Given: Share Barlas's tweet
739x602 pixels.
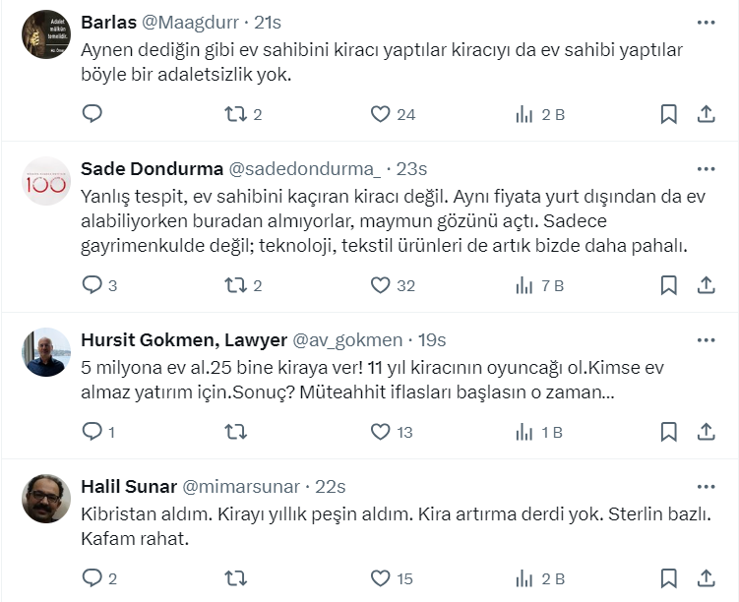Looking at the screenshot, I should [x=706, y=114].
